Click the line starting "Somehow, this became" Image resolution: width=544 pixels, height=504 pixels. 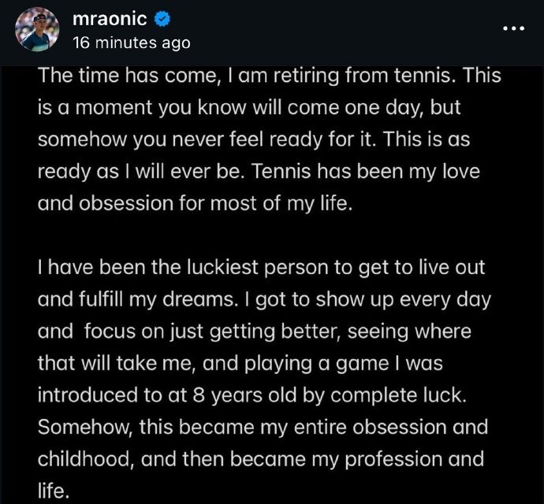click(x=263, y=427)
